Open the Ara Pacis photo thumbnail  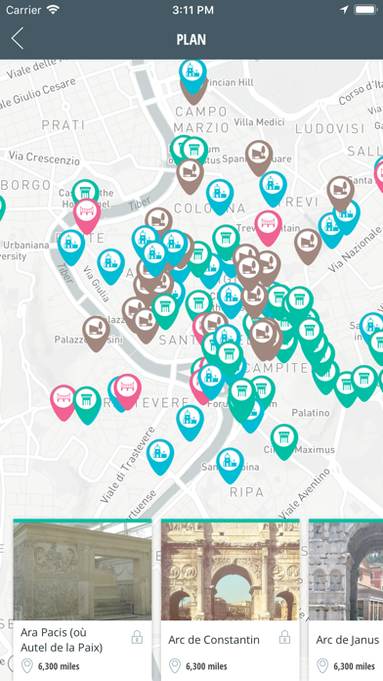coord(82,571)
